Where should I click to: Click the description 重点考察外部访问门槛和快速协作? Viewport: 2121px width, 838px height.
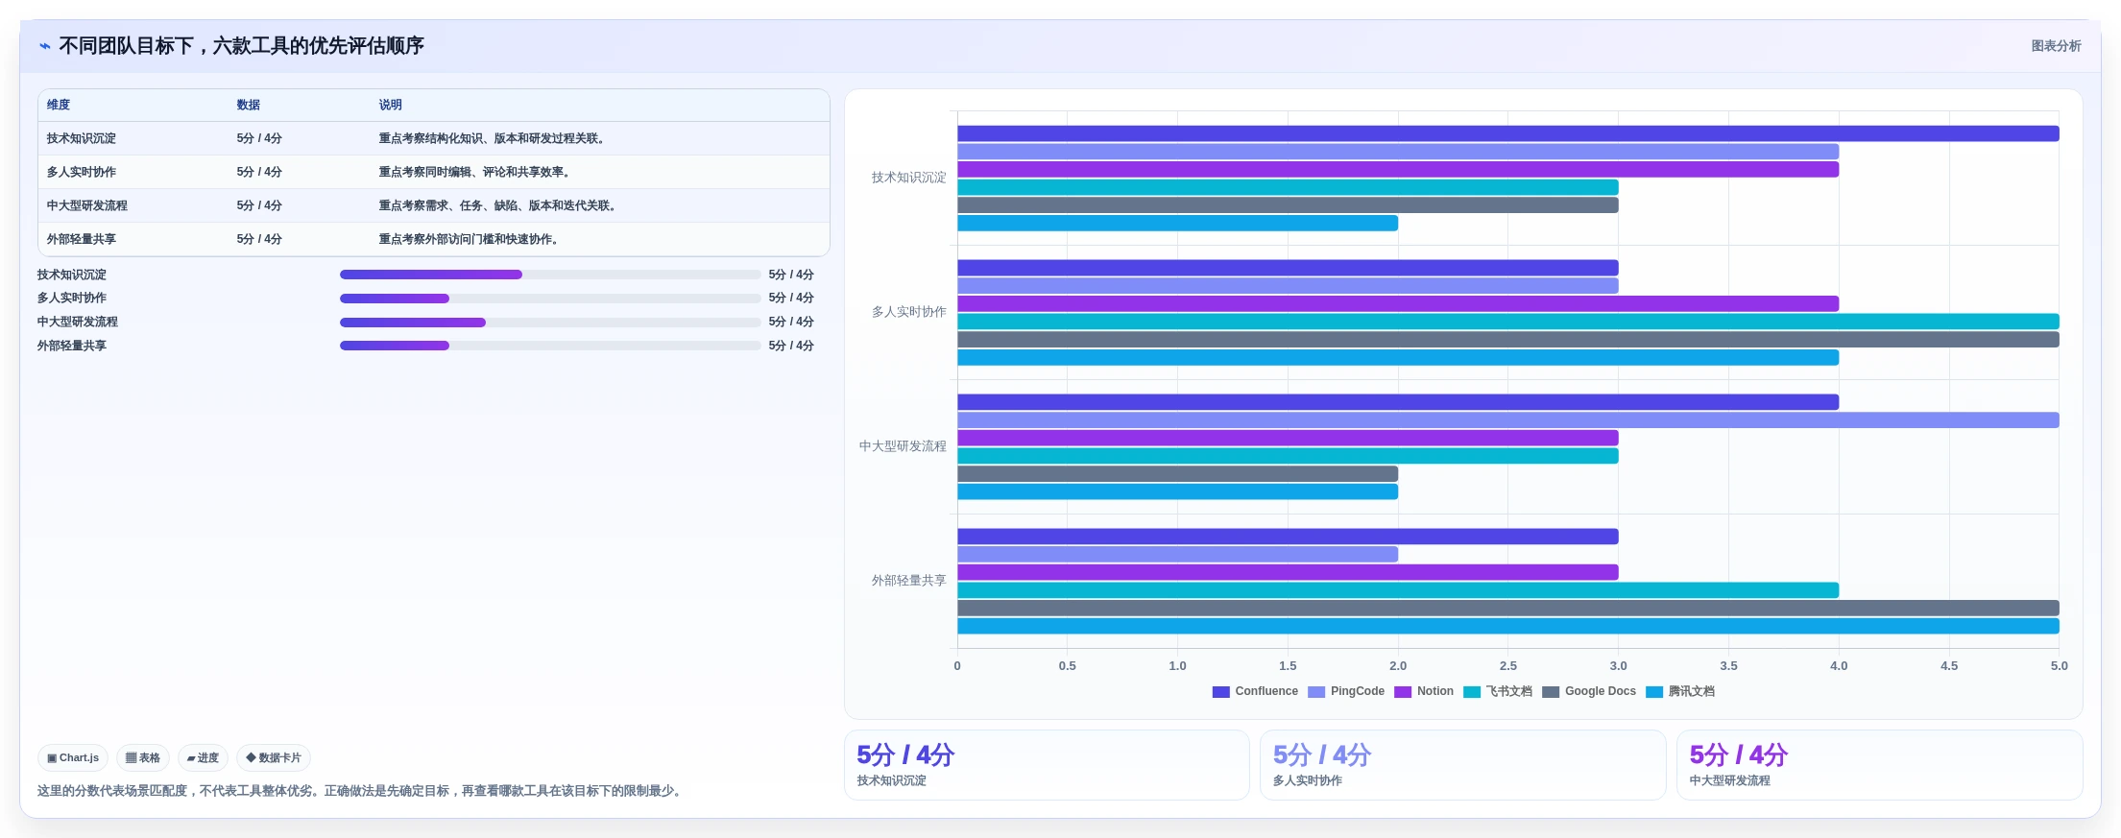tap(470, 239)
